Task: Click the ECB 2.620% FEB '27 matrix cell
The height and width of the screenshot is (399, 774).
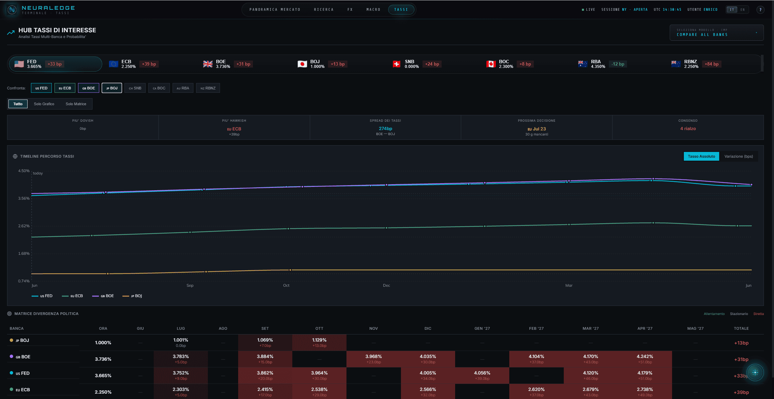Action: pyautogui.click(x=537, y=392)
